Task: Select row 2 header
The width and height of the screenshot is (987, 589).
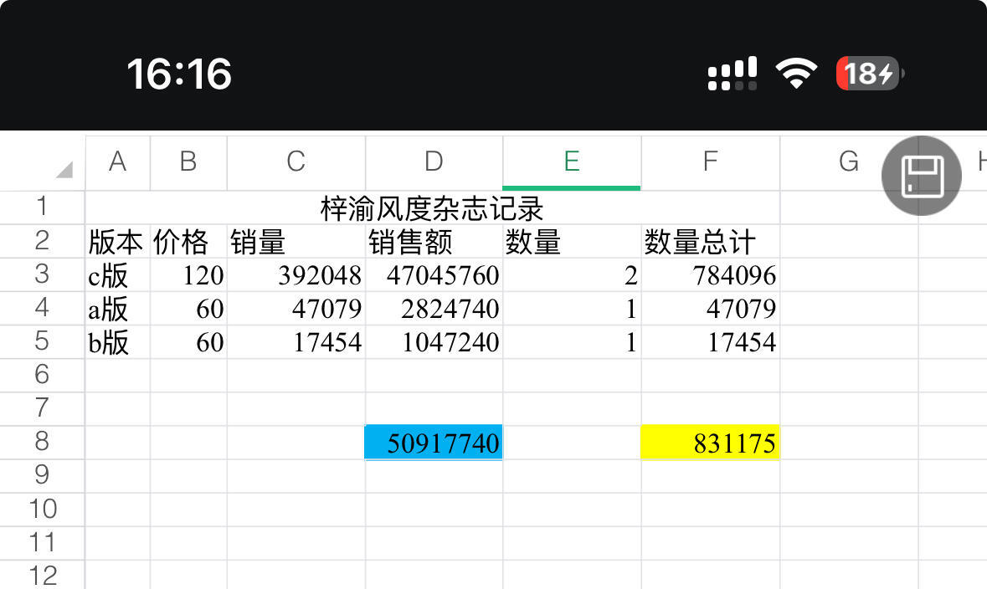Action: (x=42, y=241)
